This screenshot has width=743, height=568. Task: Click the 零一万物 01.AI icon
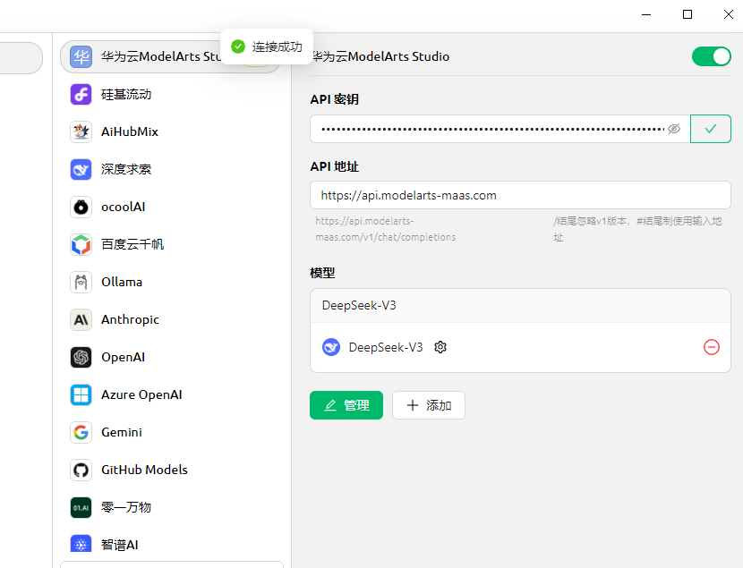81,507
